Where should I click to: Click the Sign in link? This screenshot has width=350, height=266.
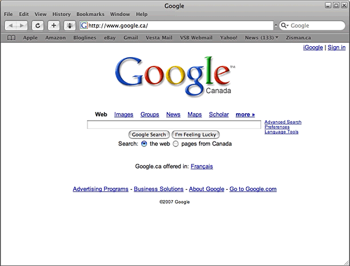(336, 47)
